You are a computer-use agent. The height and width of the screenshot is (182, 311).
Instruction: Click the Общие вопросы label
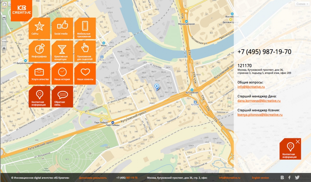point(250,82)
